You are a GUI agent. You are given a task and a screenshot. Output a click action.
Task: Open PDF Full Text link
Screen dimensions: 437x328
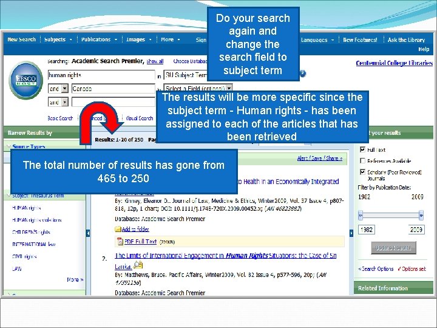point(140,242)
